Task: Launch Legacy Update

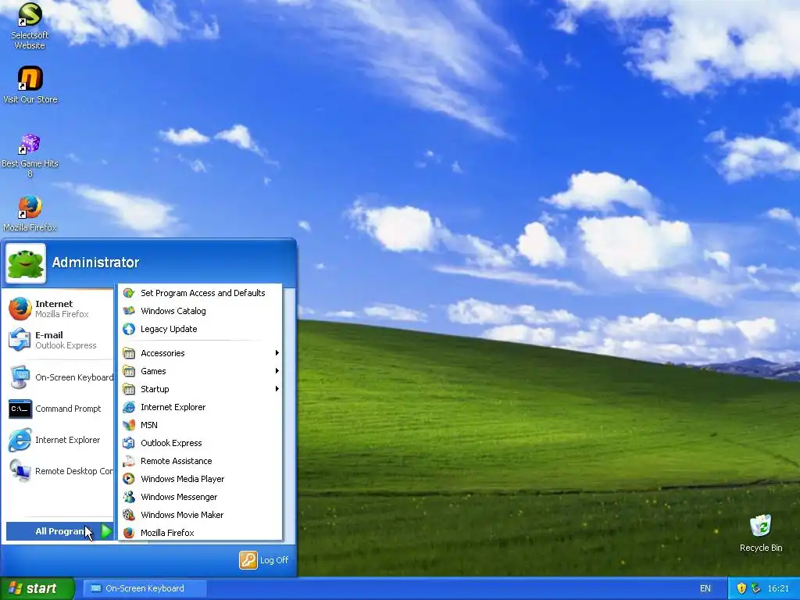Action: (201, 329)
